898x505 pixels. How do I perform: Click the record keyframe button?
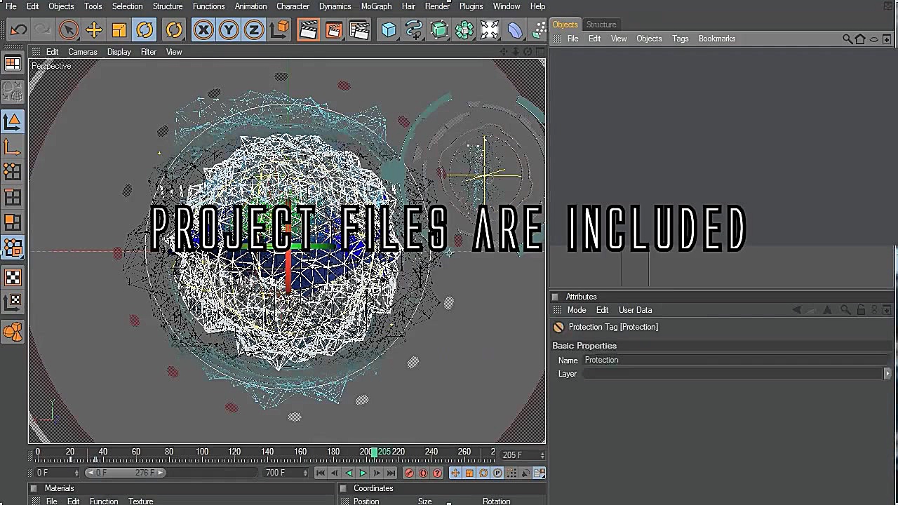click(409, 473)
